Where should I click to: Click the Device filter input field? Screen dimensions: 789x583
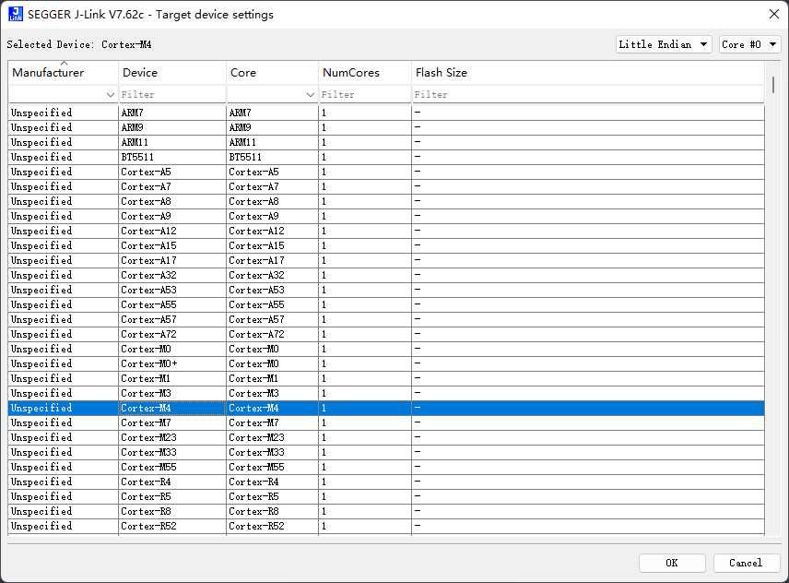[172, 94]
